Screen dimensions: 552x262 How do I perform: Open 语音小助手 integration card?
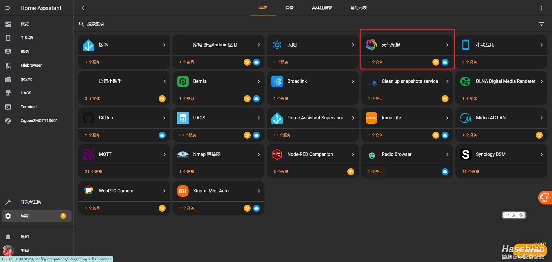(x=124, y=81)
